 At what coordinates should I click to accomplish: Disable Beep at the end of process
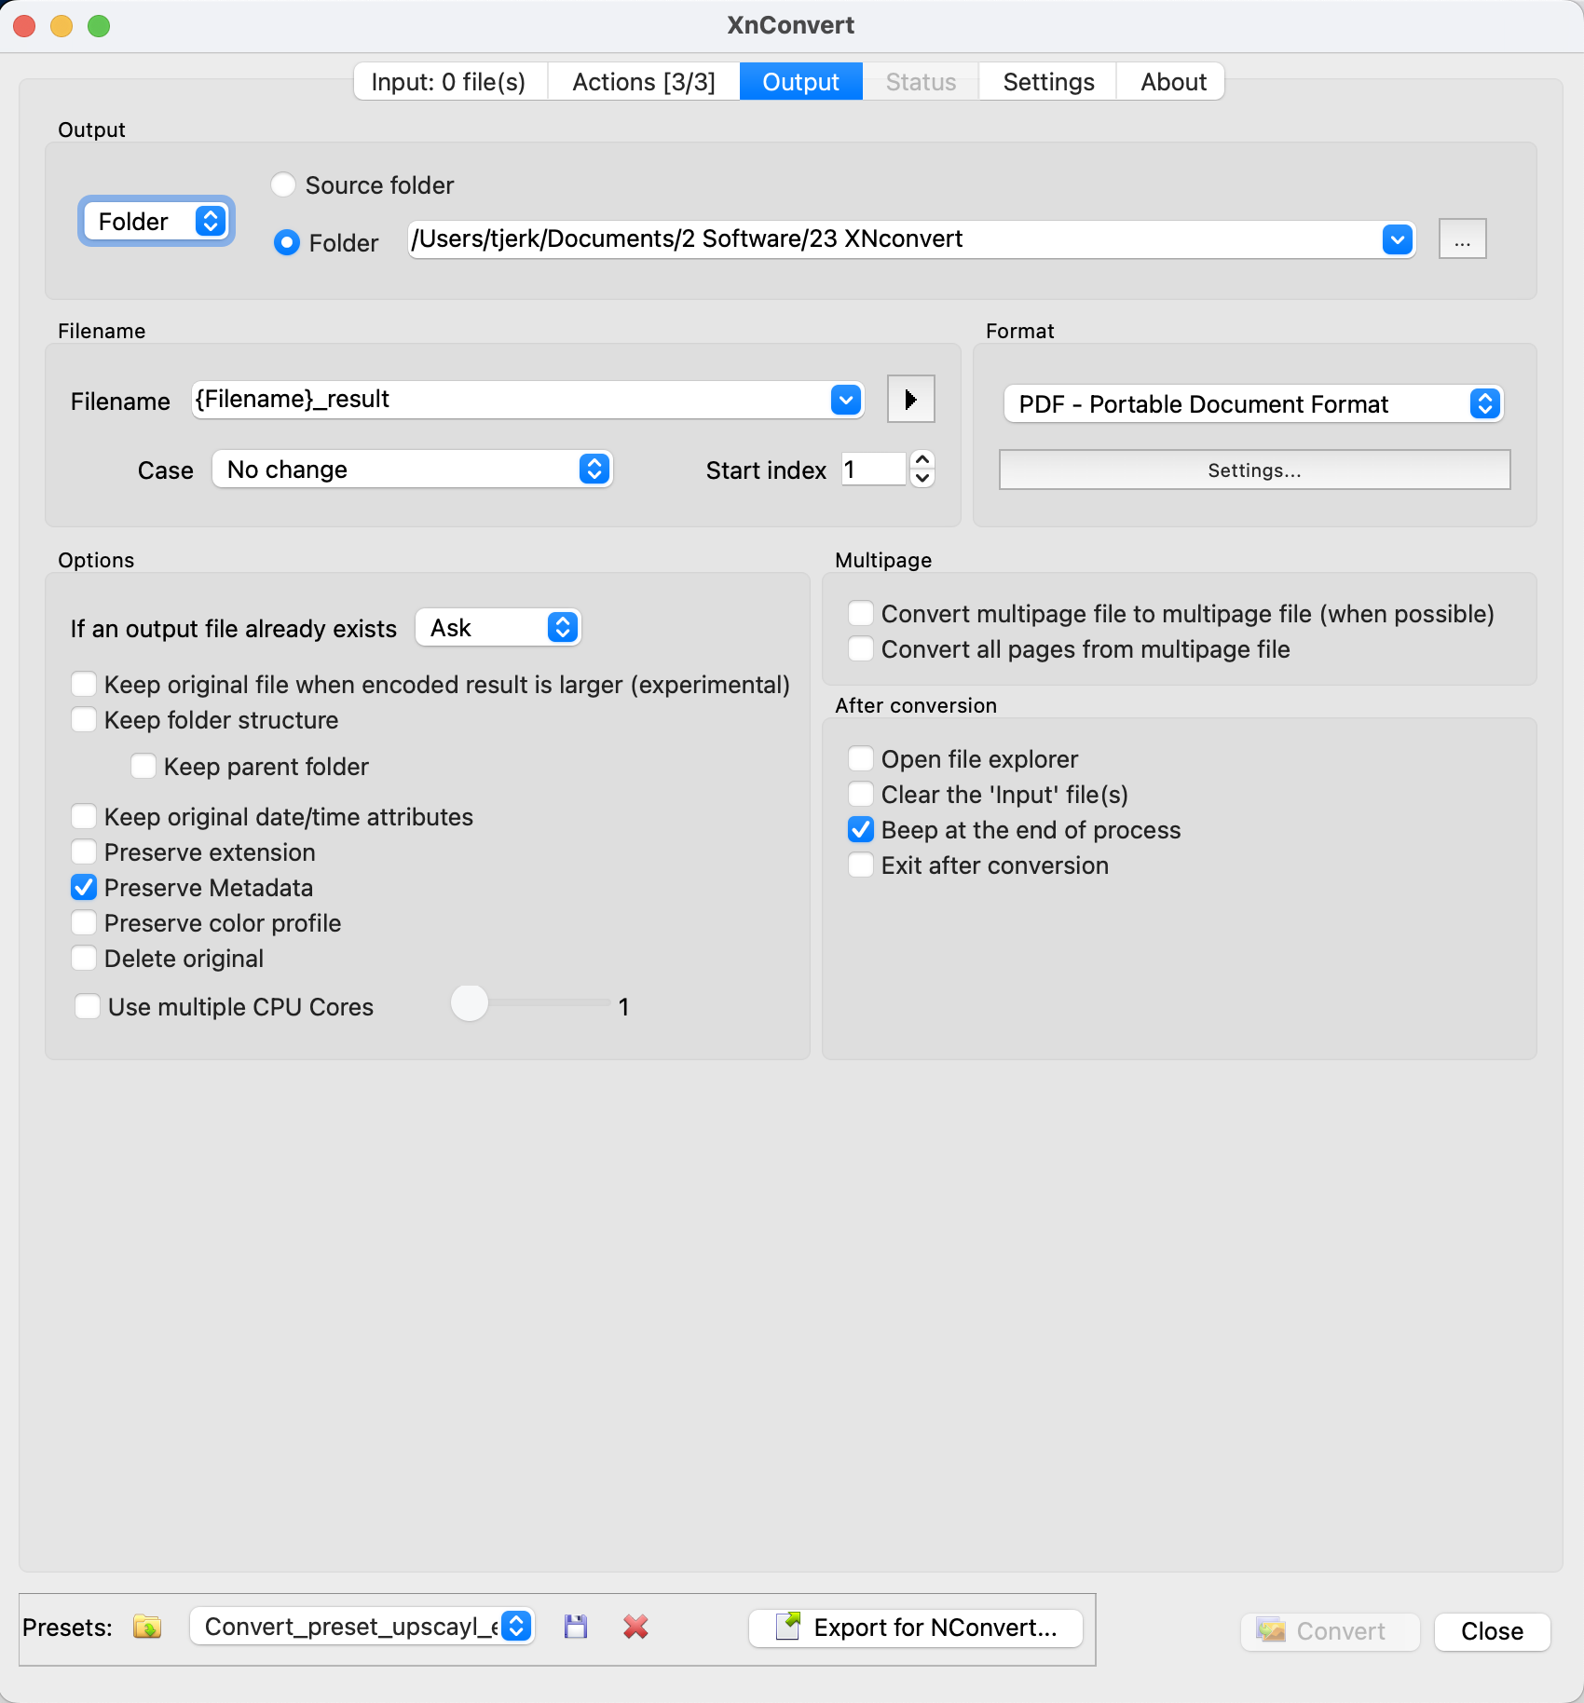(x=860, y=829)
